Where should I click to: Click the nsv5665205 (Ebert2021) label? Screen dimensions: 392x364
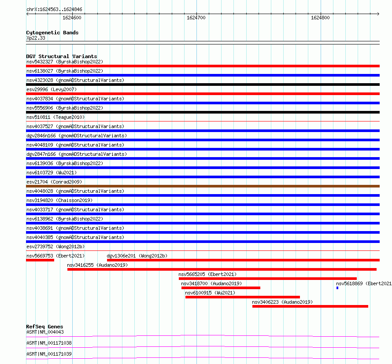(x=207, y=274)
